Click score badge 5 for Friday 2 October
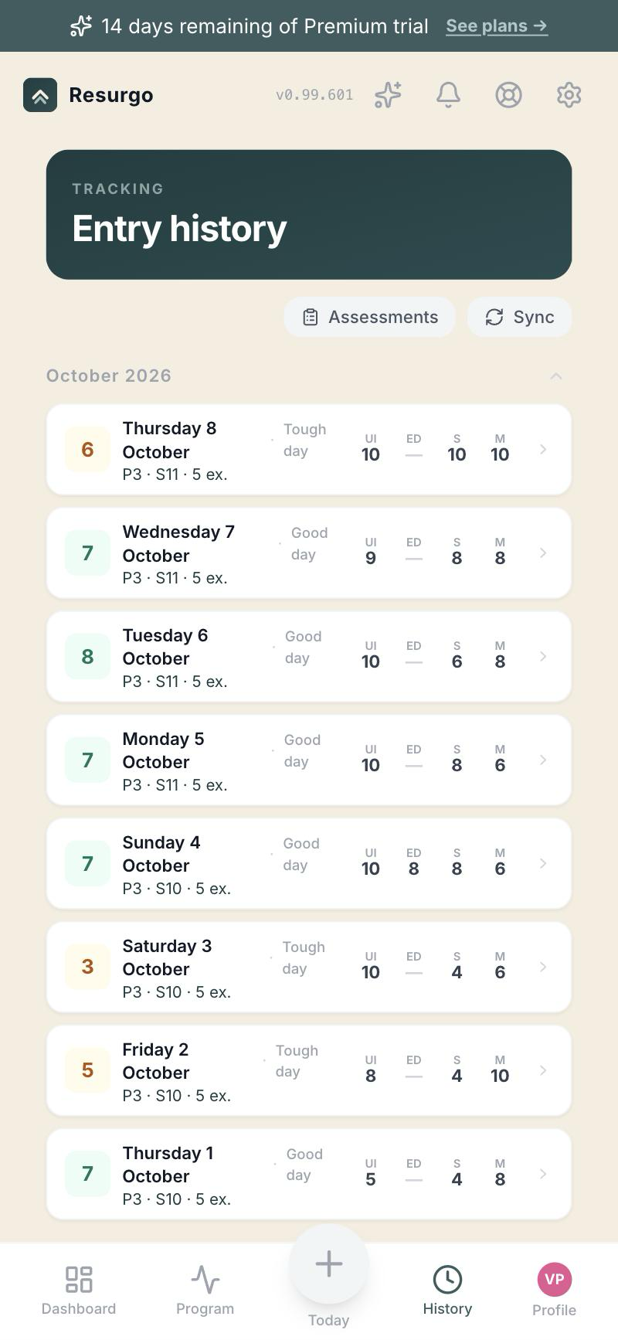The width and height of the screenshot is (618, 1340). [x=87, y=1070]
